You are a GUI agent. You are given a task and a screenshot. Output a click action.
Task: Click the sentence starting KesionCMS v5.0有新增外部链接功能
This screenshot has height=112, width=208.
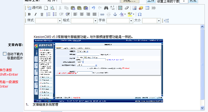pos(83,37)
